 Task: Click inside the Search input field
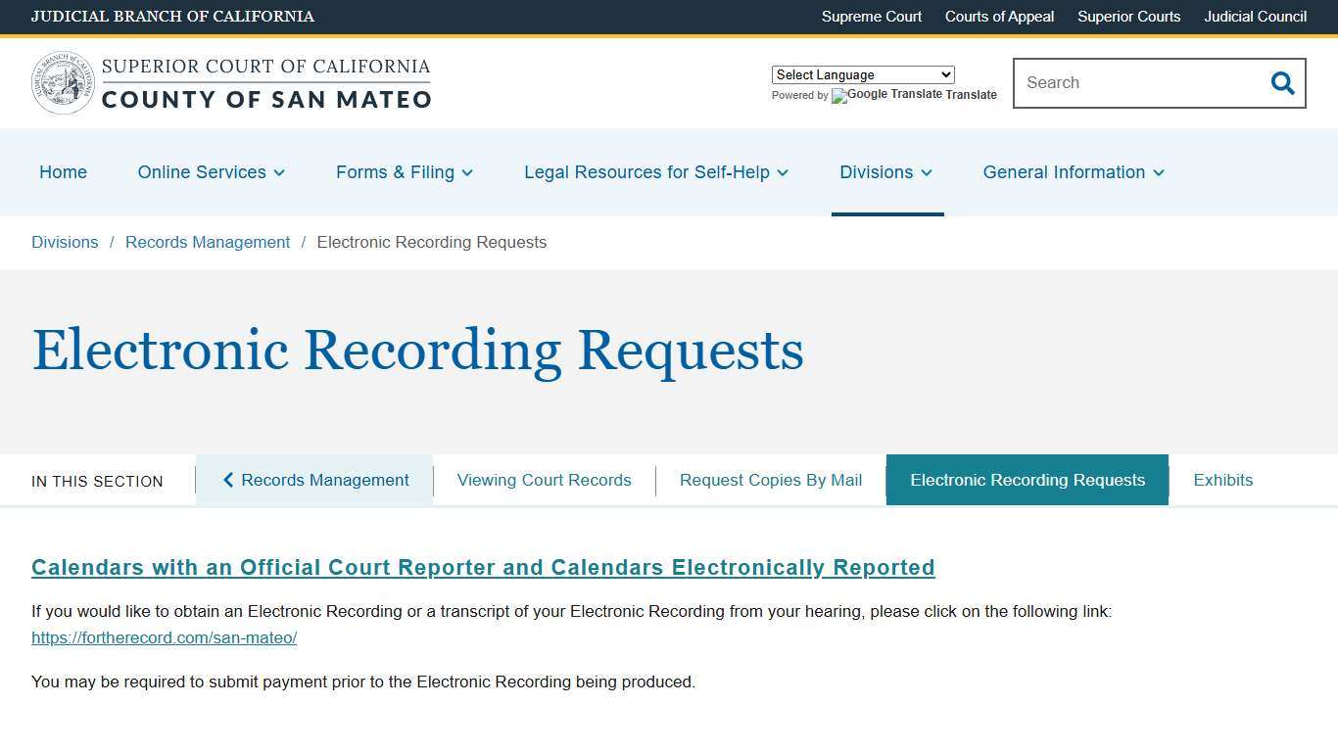1136,83
